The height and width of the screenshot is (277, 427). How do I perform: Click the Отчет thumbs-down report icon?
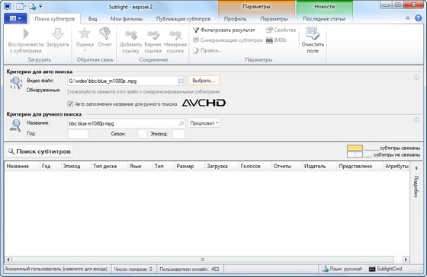click(104, 33)
